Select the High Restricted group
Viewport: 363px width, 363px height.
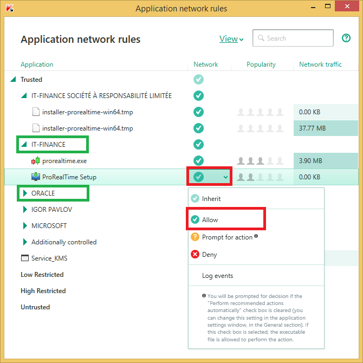click(x=43, y=290)
